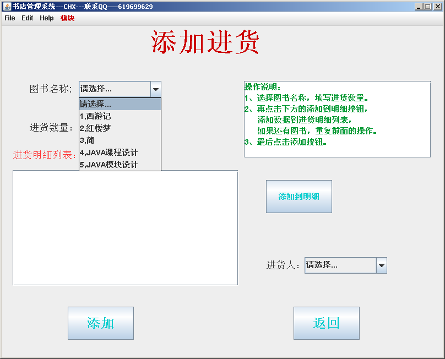
Task: Choose book 3,简 from list
Action: pyautogui.click(x=120, y=140)
